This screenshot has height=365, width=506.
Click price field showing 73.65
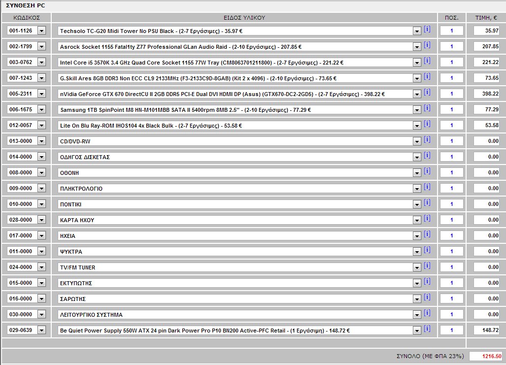[487, 78]
